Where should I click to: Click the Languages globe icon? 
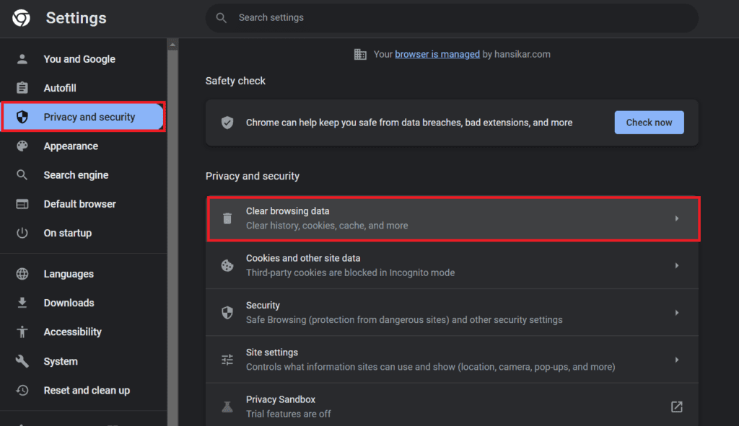[x=22, y=274]
